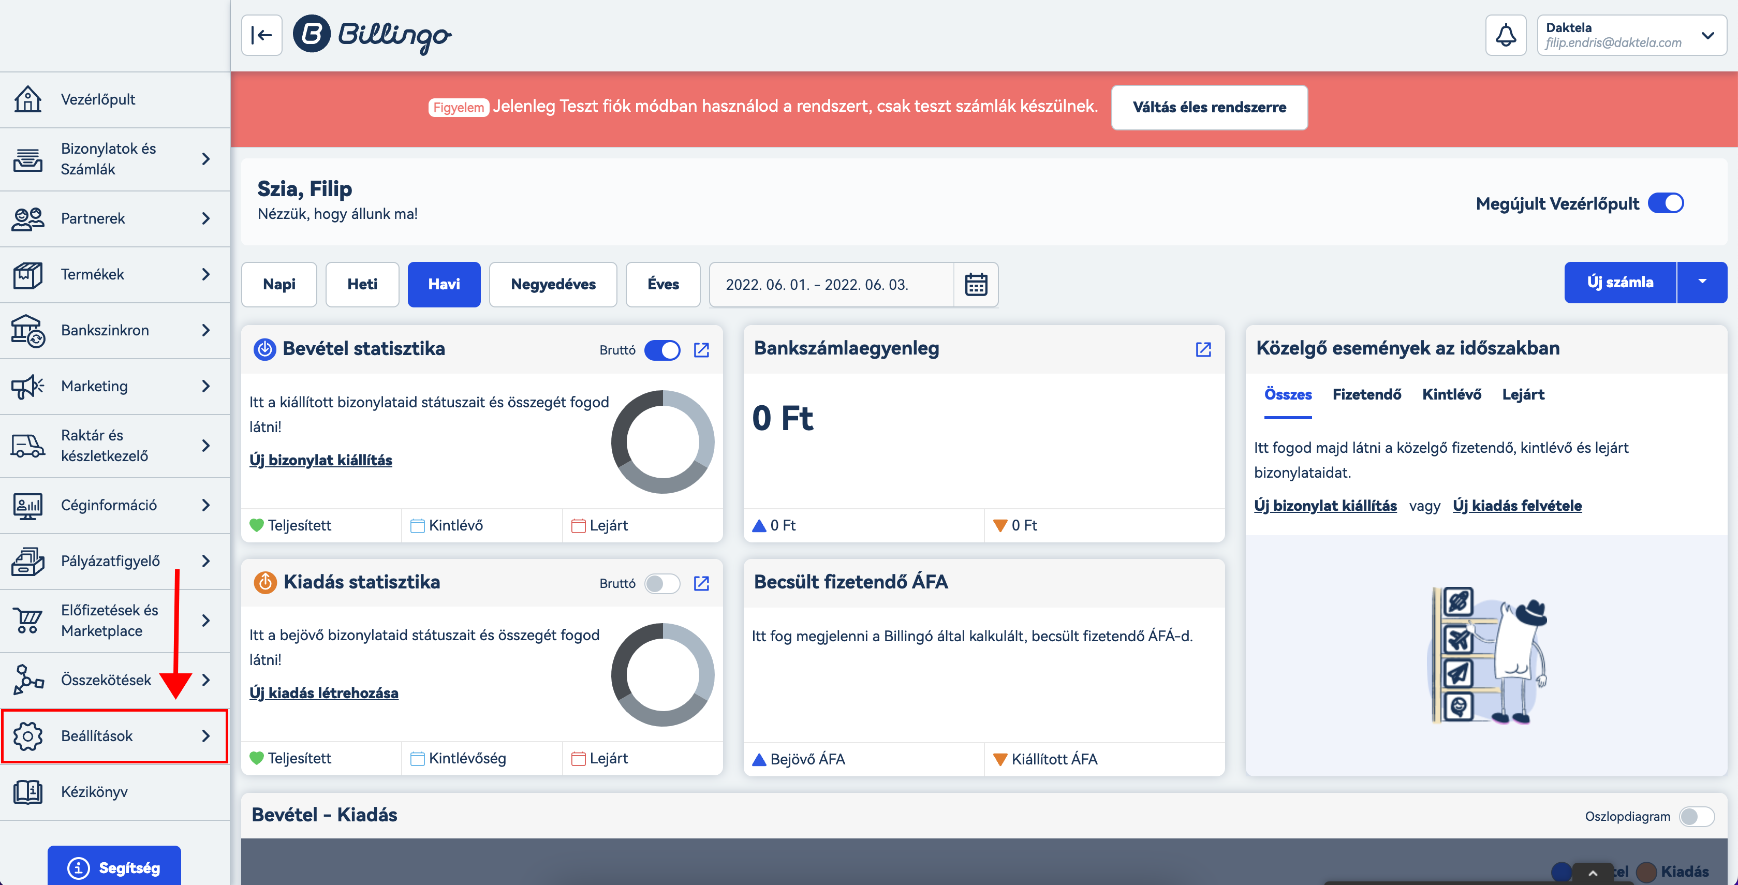Click the notification bell icon
1738x885 pixels.
pyautogui.click(x=1505, y=35)
